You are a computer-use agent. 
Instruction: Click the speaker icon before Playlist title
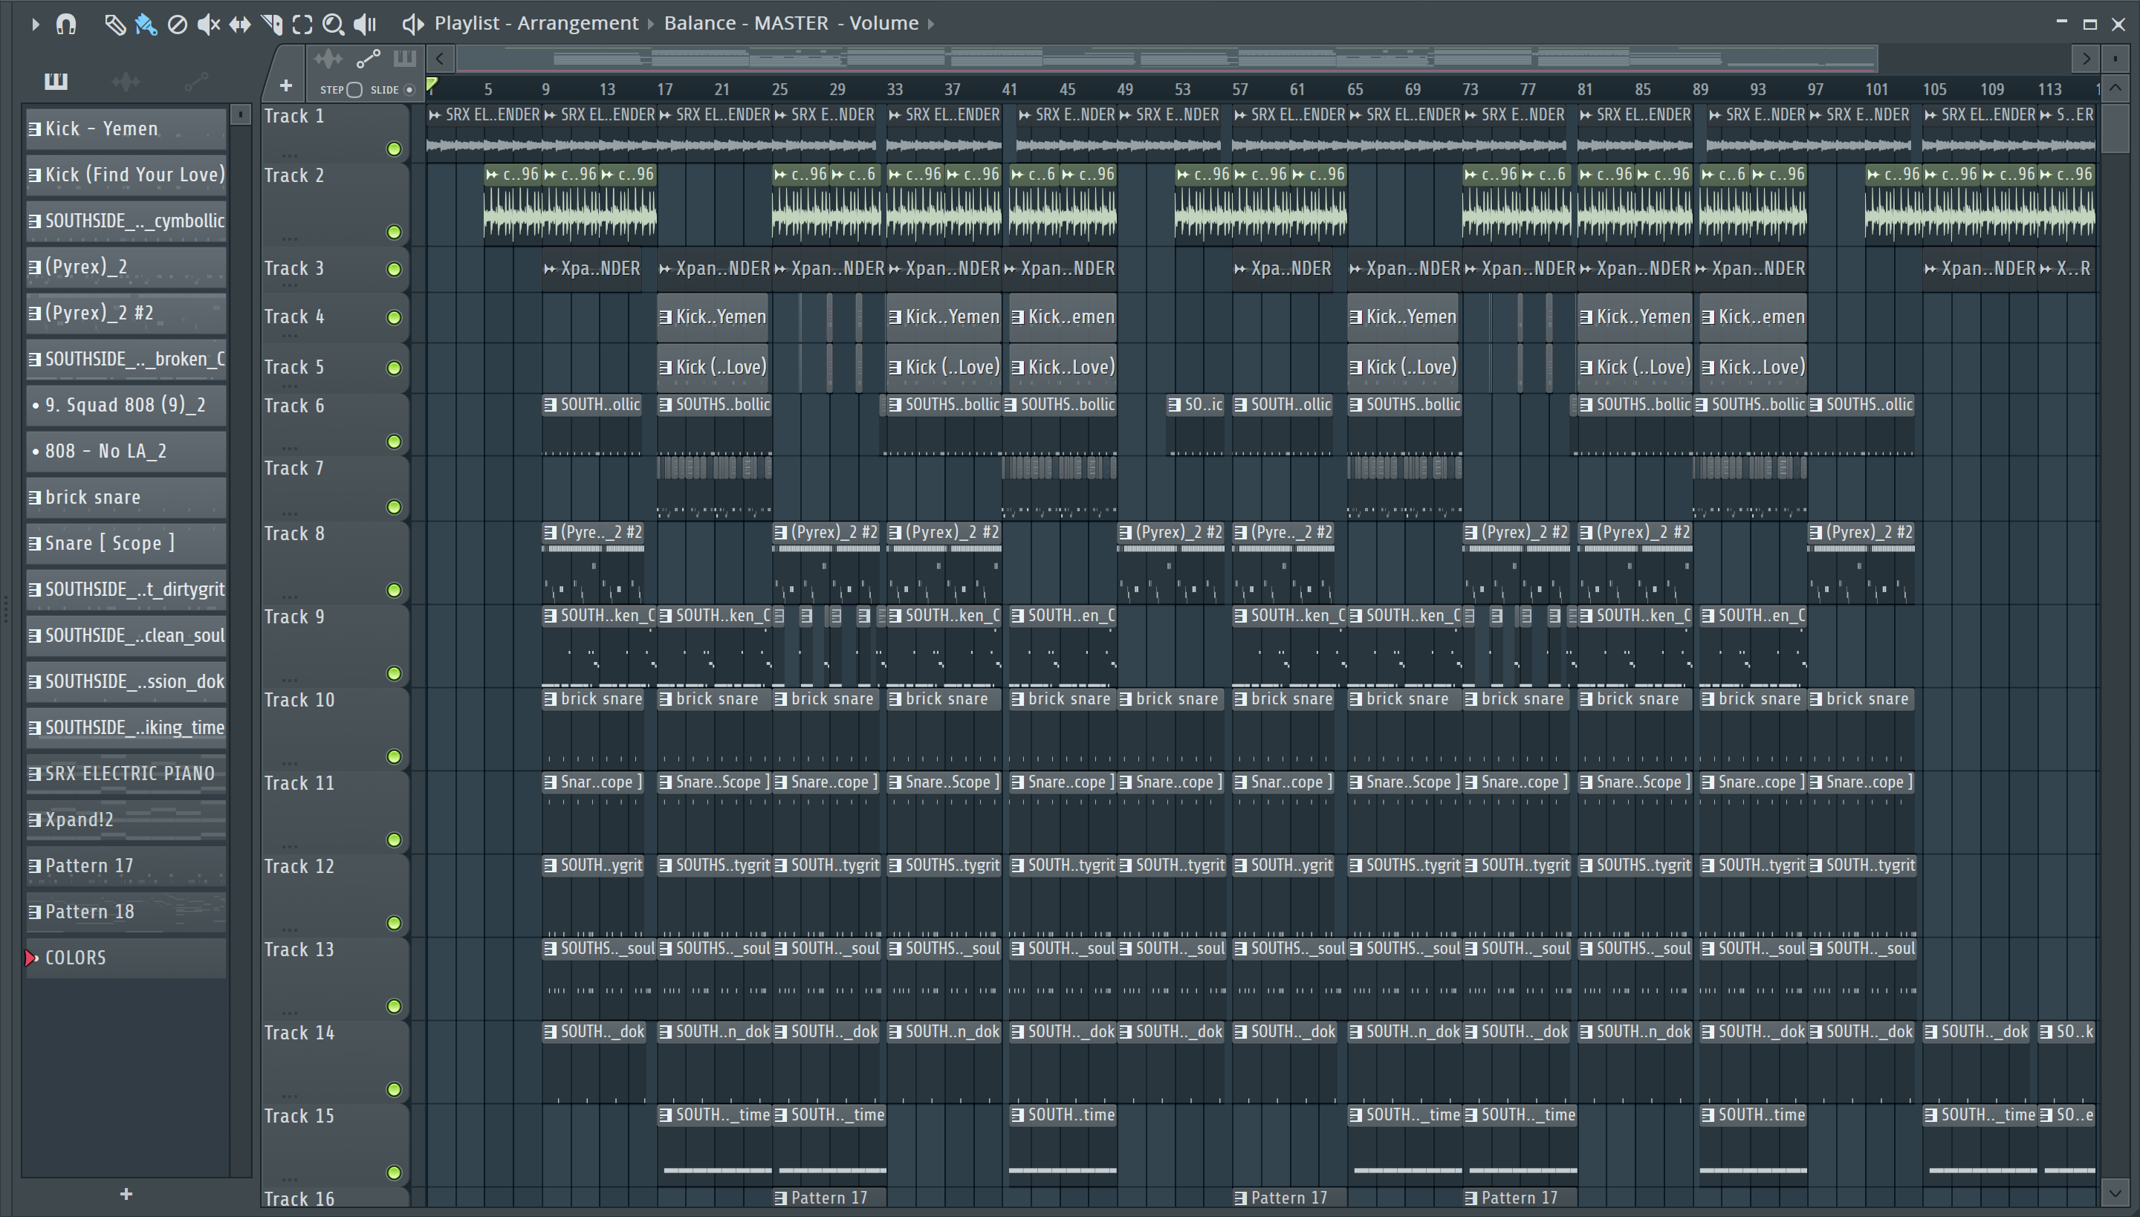(413, 25)
